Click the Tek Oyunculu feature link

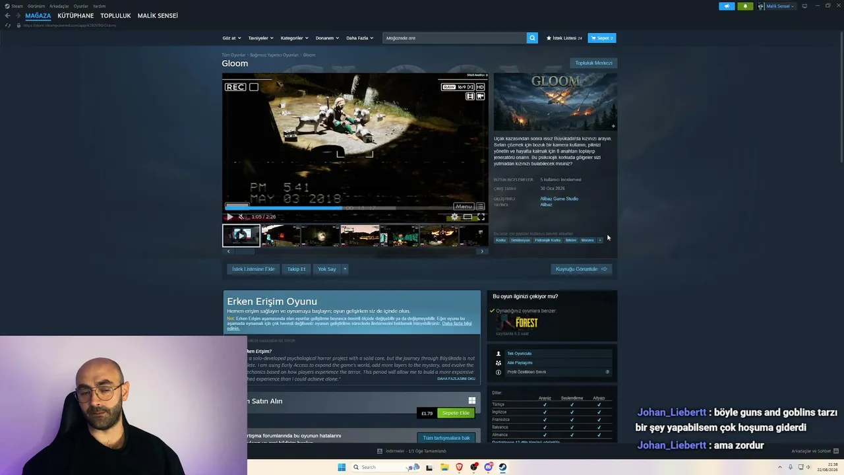pos(519,354)
